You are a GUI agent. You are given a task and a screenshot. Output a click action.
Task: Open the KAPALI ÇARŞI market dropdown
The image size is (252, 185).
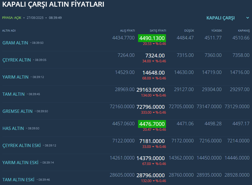point(221,18)
